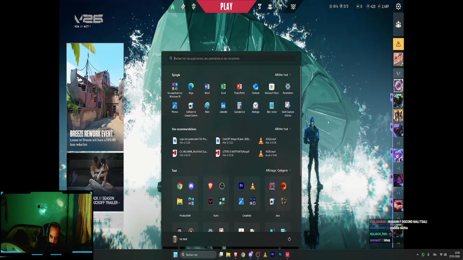Image resolution: width=463 pixels, height=260 pixels.
Task: Open Logo de pyramidale ITZA file
Action: [190, 141]
